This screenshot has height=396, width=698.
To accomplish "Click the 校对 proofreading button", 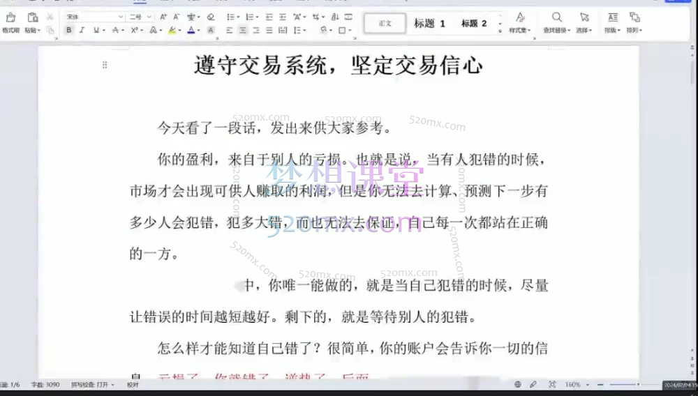I will point(133,384).
